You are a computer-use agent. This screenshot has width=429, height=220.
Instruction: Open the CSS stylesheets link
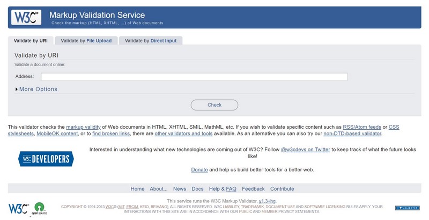tap(394, 127)
